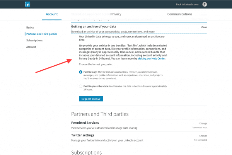Select Partners and Third parties sidebar item
This screenshot has width=232, height=155.
[x=42, y=34]
